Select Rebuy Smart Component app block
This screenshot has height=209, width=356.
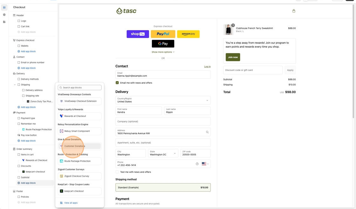tap(79, 131)
